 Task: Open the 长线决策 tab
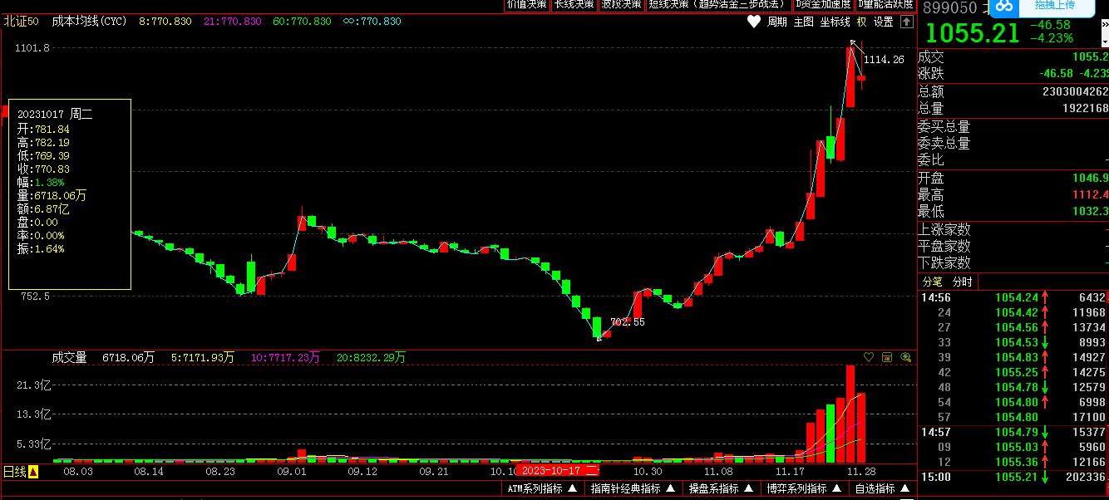pos(574,4)
